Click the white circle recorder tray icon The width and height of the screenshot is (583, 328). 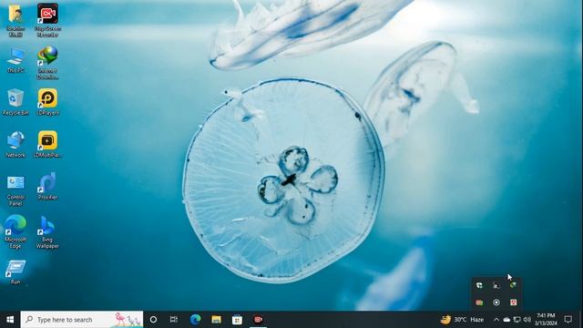(496, 302)
